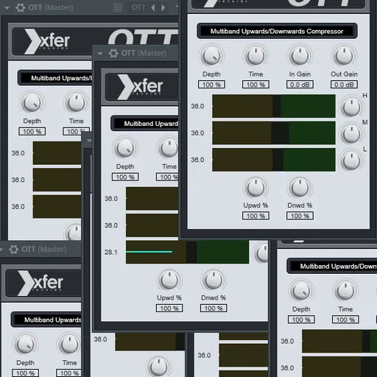This screenshot has width=377, height=377.
Task: Click the Out Gain 0.0 dB value field
Action: (344, 85)
